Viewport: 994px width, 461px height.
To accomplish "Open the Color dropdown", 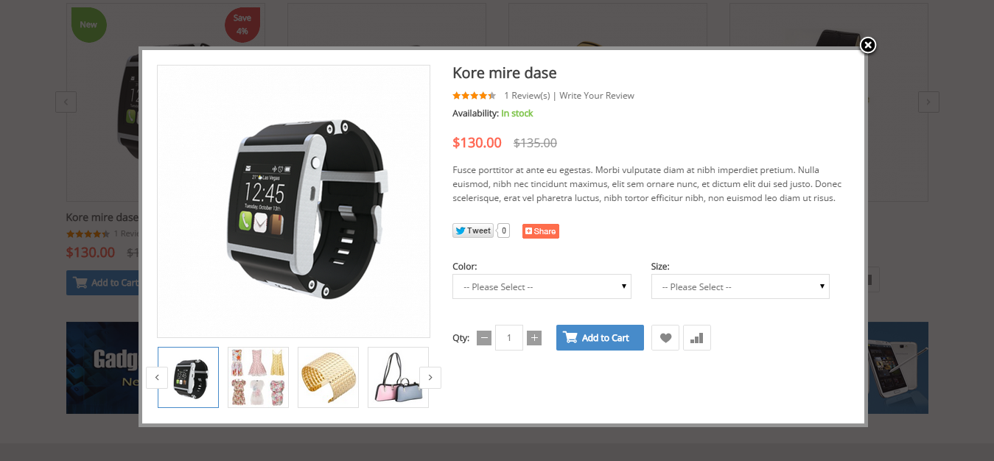I will point(542,286).
